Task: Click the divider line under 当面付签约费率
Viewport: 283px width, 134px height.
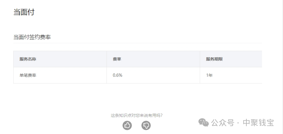Action: point(138,43)
